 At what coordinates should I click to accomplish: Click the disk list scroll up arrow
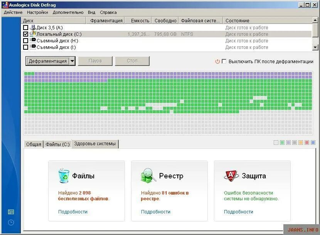coord(315,20)
